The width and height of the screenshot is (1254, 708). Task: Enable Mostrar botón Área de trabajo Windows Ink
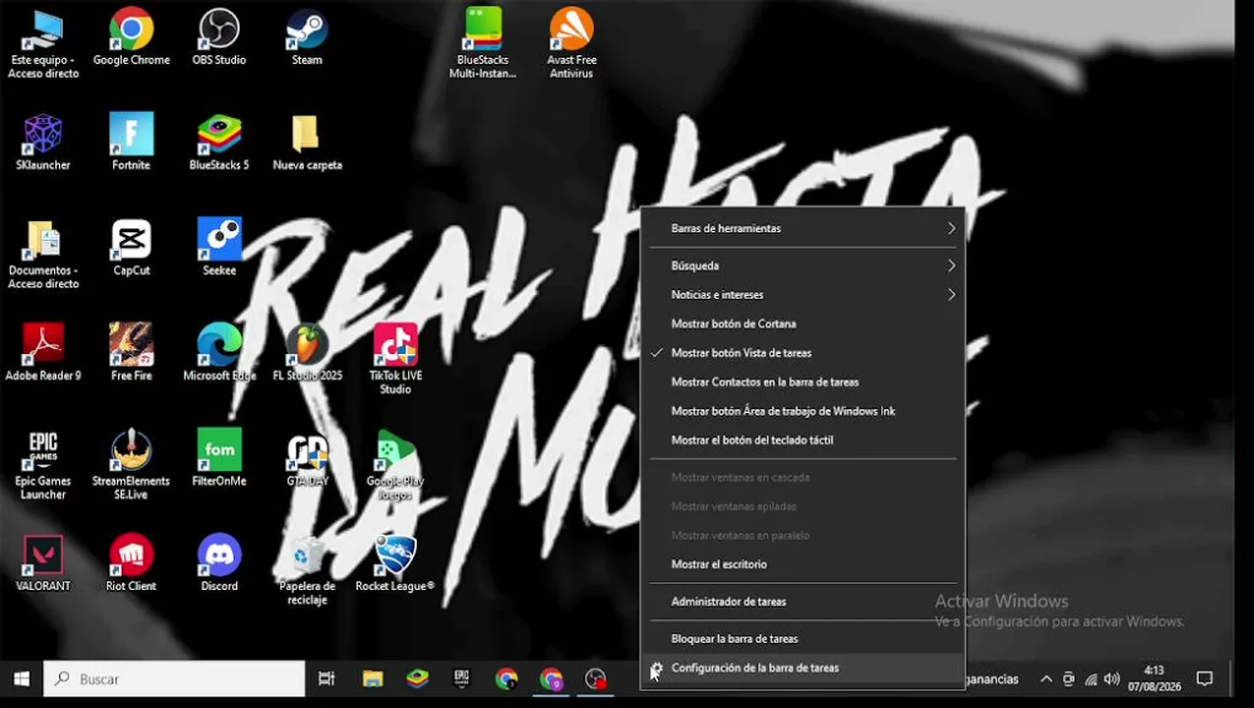pyautogui.click(x=803, y=411)
